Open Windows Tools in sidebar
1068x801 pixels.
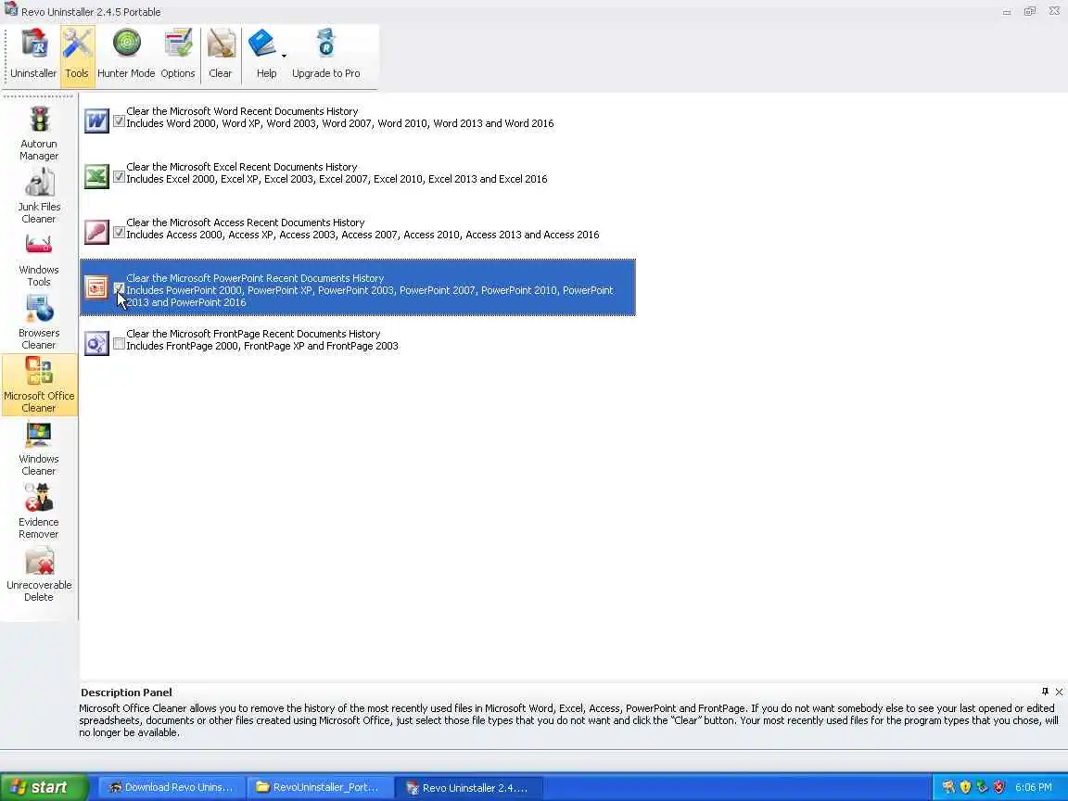39,260
